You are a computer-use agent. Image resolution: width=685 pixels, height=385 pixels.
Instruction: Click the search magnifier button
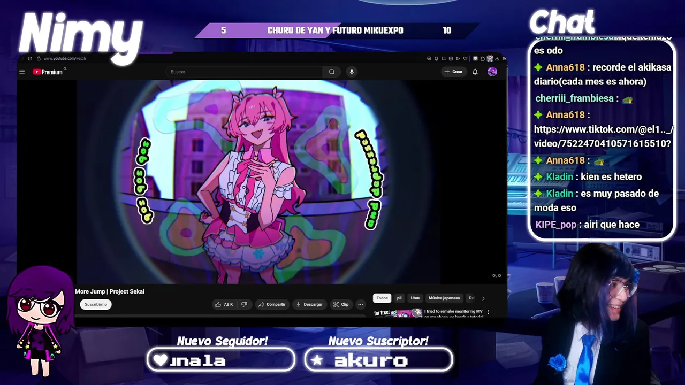[x=332, y=72]
